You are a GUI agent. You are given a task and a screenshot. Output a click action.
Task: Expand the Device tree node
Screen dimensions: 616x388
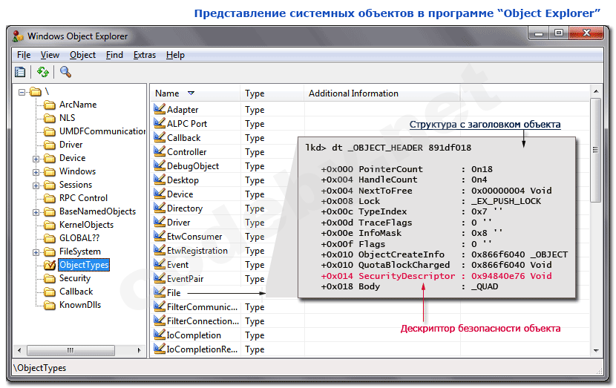[36, 159]
